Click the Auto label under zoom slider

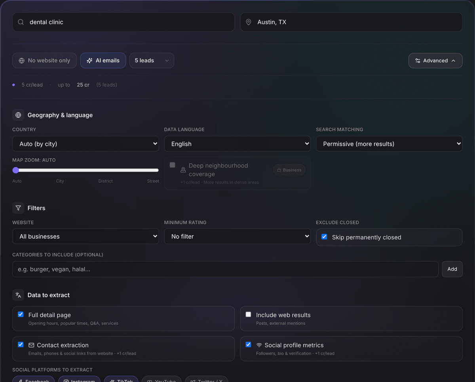17,181
